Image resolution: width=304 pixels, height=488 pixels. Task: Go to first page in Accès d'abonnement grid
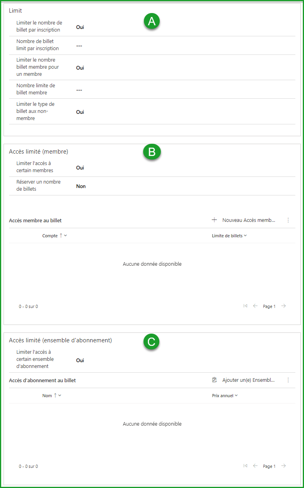click(x=246, y=466)
